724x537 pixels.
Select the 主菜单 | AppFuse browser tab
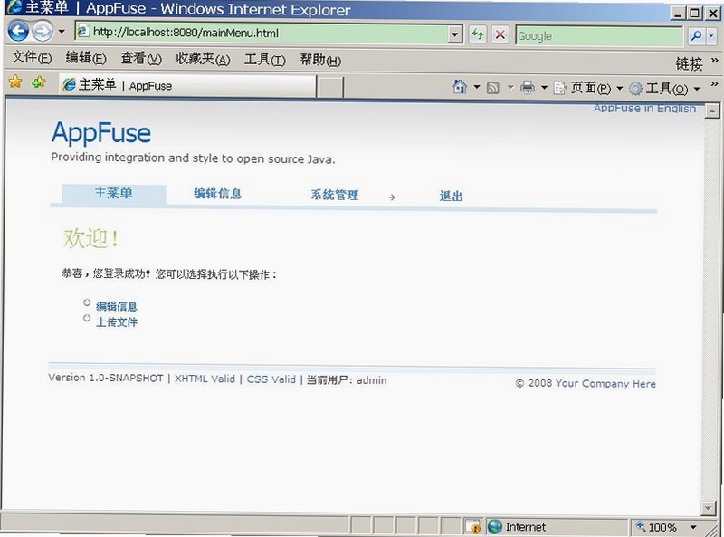click(x=187, y=85)
